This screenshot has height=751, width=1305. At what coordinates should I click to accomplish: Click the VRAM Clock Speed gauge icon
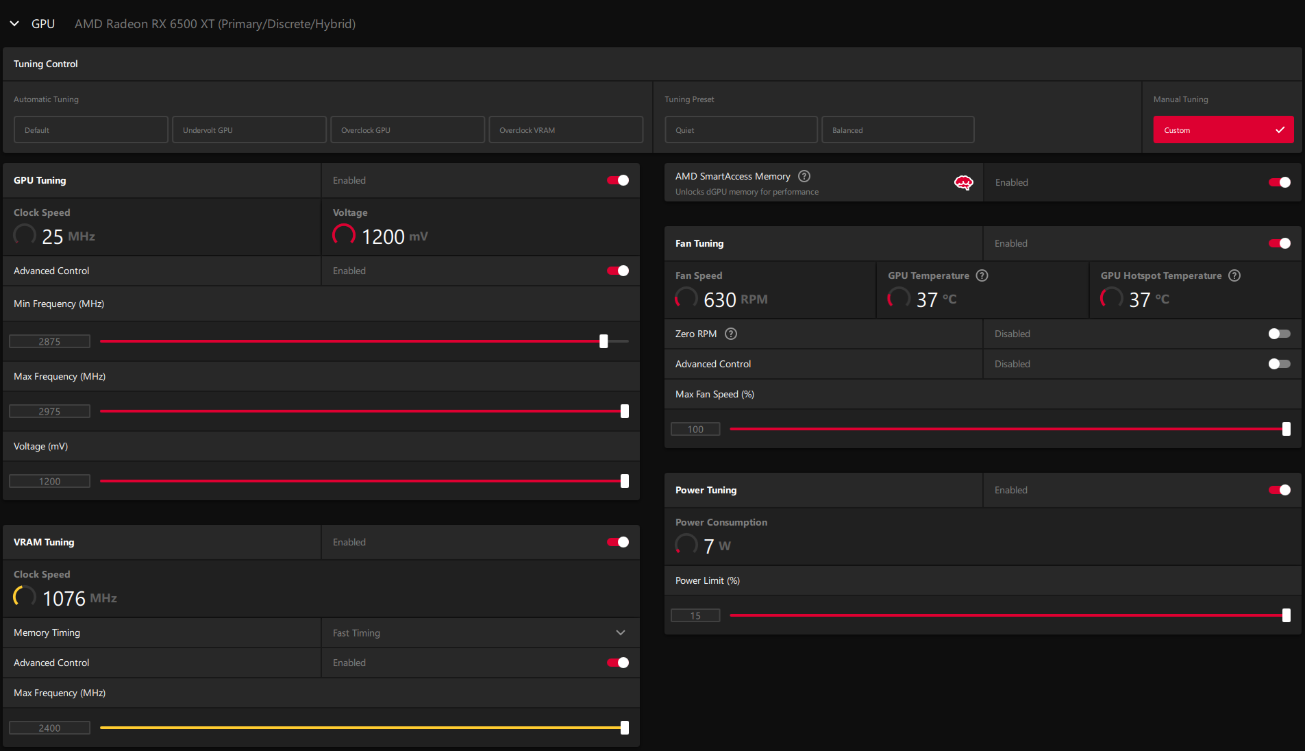[x=25, y=597]
